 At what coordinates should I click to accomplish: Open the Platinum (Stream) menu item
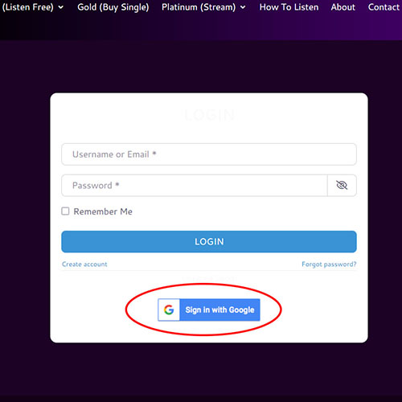pos(199,7)
